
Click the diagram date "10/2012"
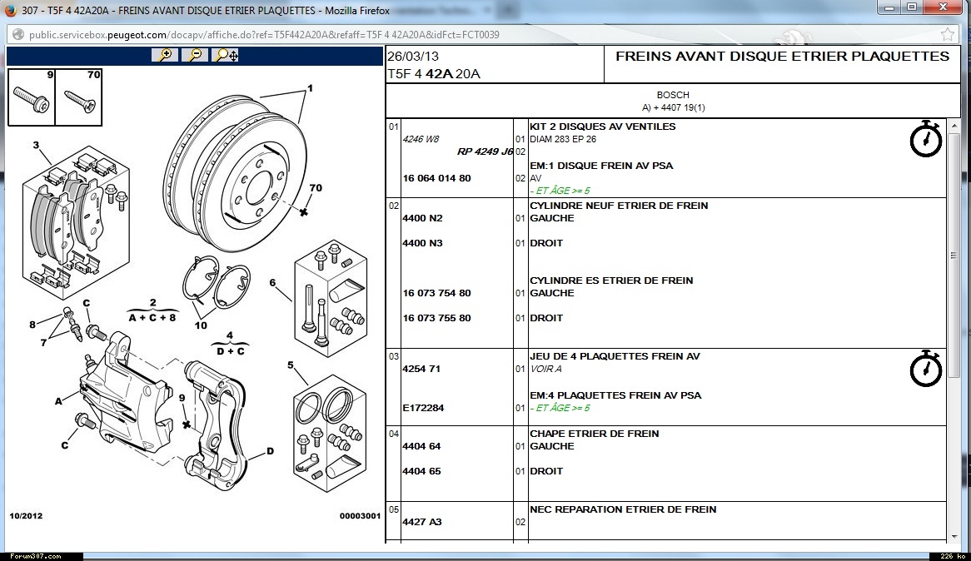pos(26,516)
